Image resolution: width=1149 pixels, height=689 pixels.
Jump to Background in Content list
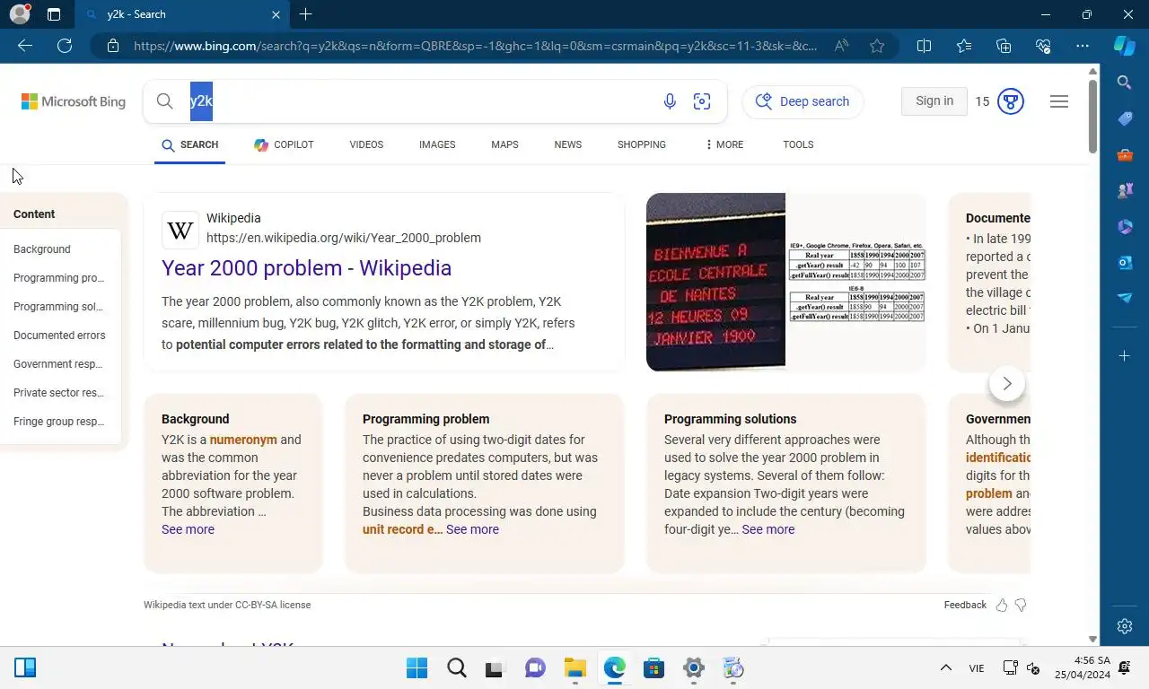(42, 249)
